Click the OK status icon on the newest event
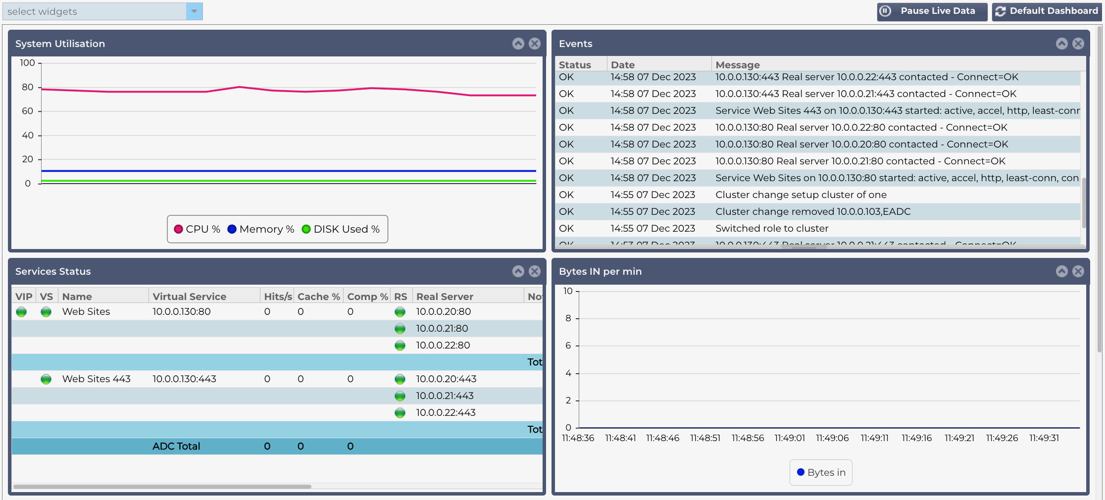The image size is (1105, 500). [566, 77]
